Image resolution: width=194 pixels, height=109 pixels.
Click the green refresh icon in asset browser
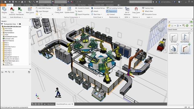[x=187, y=25]
